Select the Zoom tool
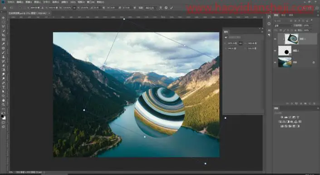Image resolution: width=320 pixels, height=175 pixels. (3, 105)
